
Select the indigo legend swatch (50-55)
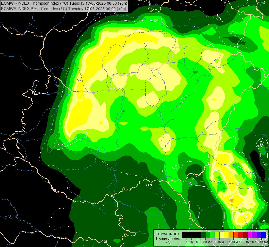pos(259,235)
